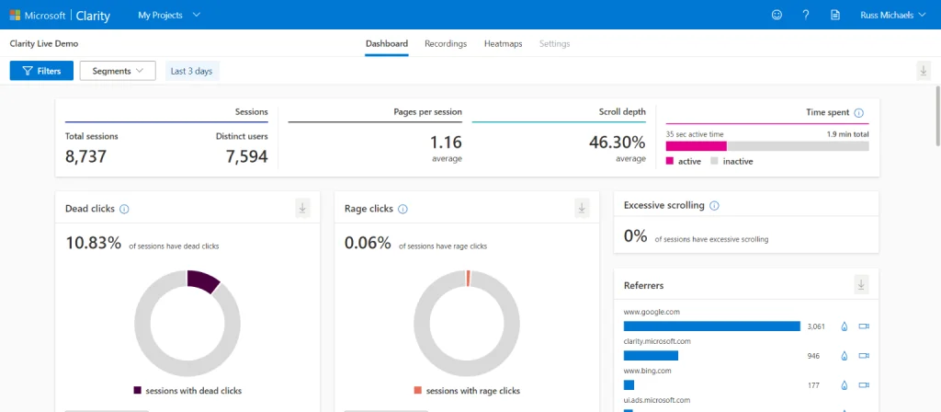
Task: Click the 10.83% dead clicks percentage
Action: tap(93, 243)
